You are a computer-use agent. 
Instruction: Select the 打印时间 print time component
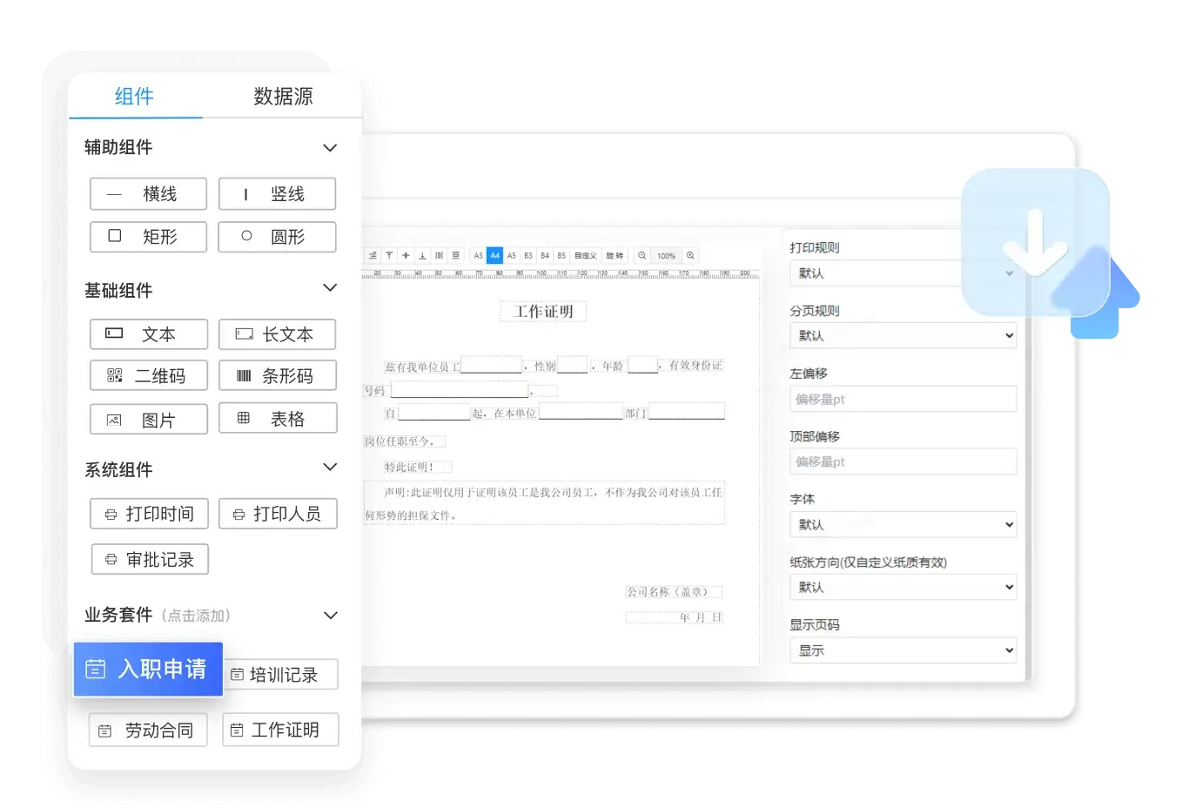click(149, 514)
